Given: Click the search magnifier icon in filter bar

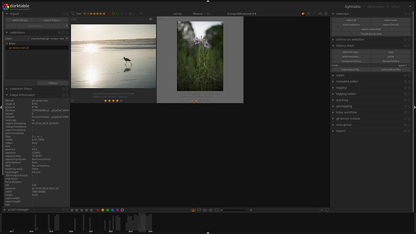Looking at the screenshot, I should coord(142,13).
